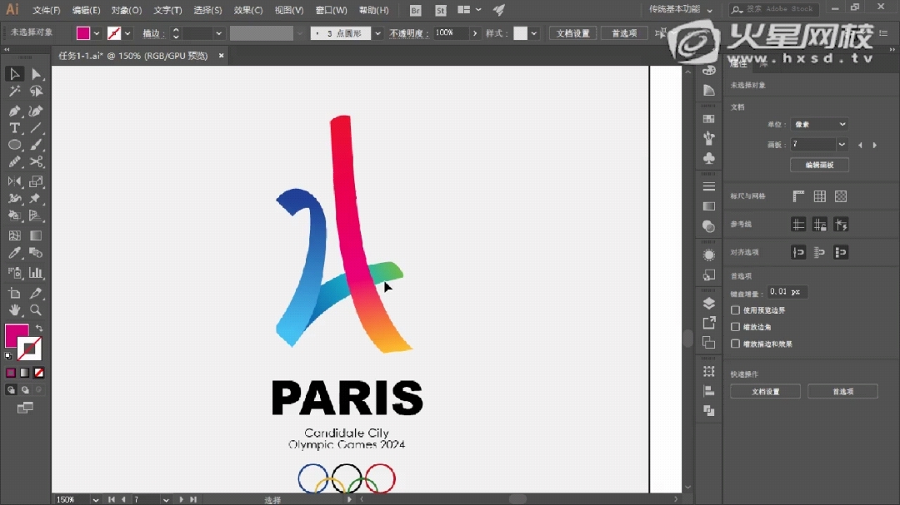Open the Symbols panel club icon
Image resolution: width=900 pixels, height=505 pixels.
pos(709,158)
